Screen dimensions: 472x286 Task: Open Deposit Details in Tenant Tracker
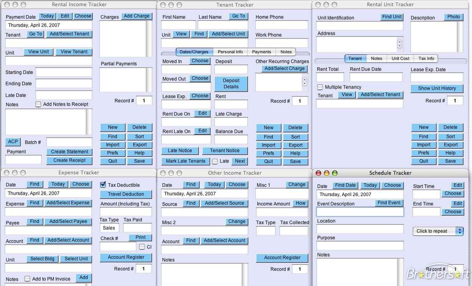coord(231,84)
